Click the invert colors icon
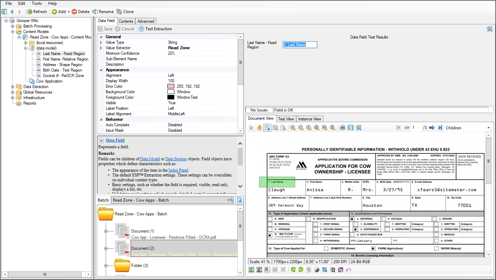Image resolution: width=496 pixels, height=280 pixels. pyautogui.click(x=317, y=270)
